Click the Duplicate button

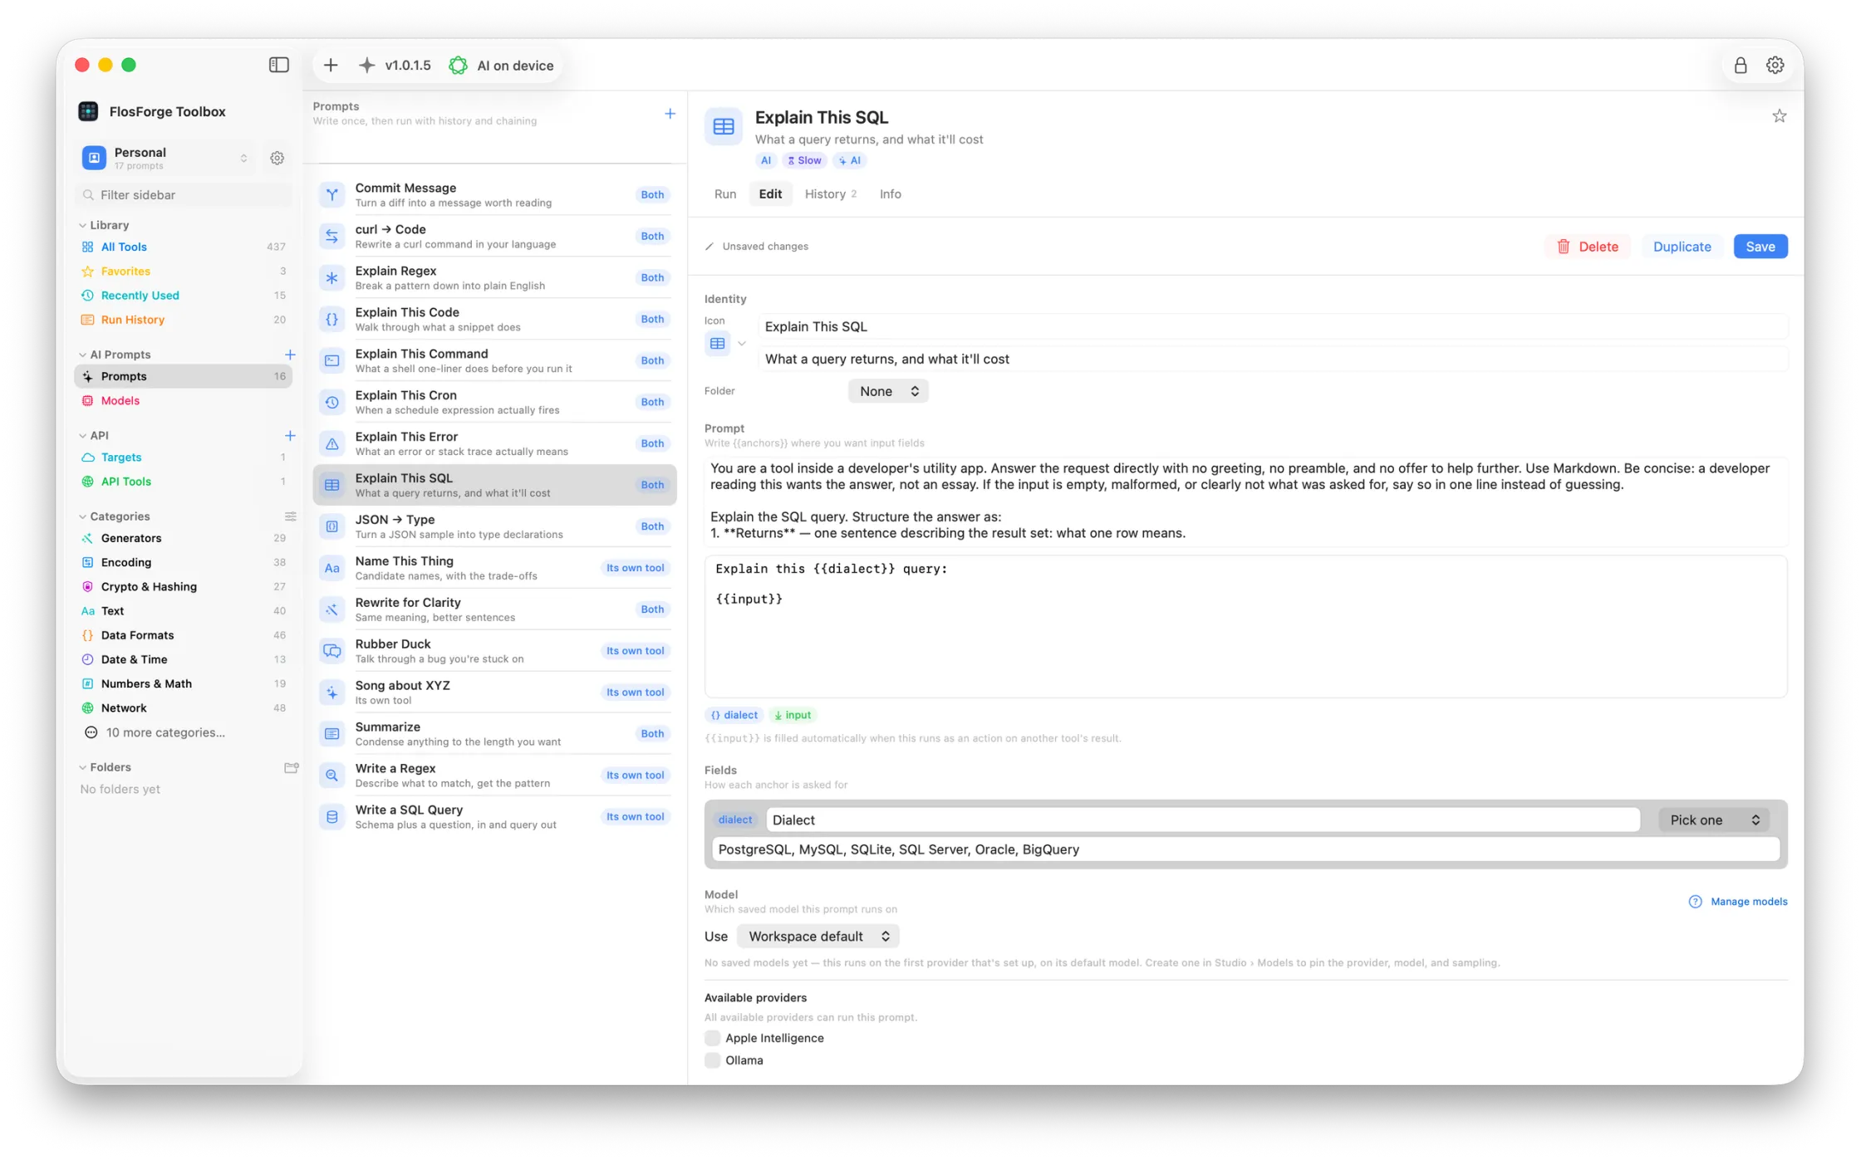click(1682, 247)
